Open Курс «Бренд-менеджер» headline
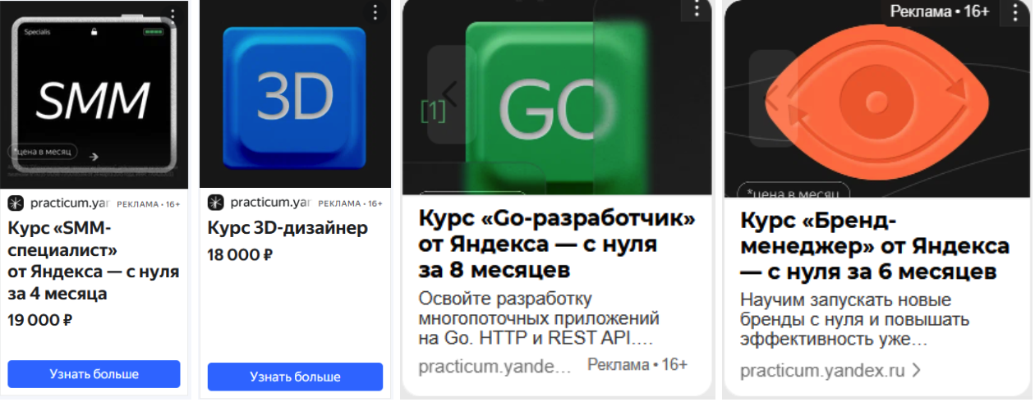1035x402 pixels. coord(875,244)
